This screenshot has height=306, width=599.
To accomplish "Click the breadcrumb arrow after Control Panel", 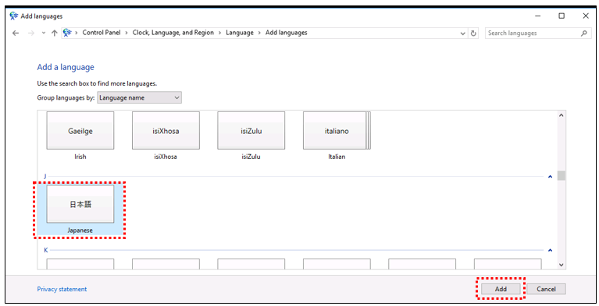I will [127, 33].
